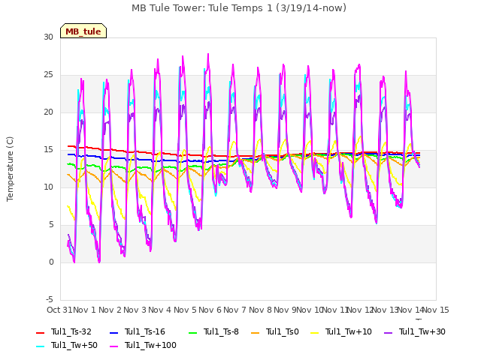Screen dimensions: 481x360
Task: Click the 20 y-axis tick label
Action: [x=48, y=112]
